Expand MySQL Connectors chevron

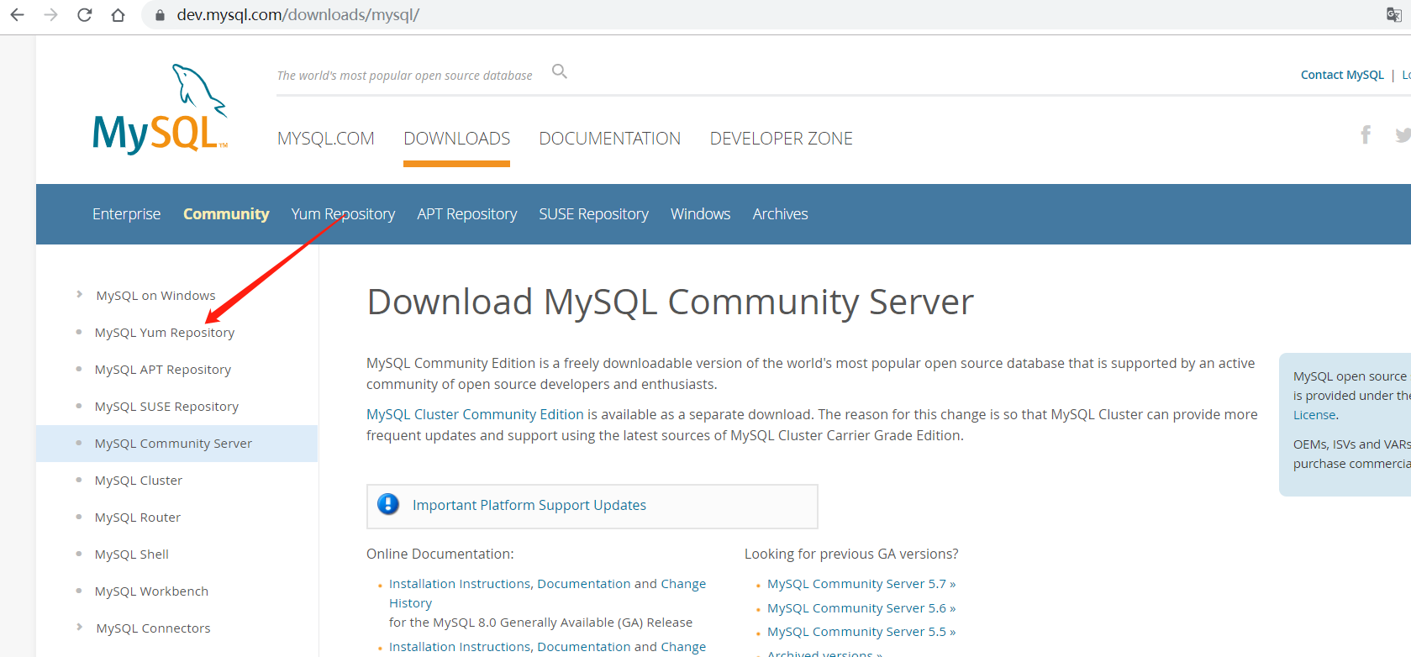pos(79,627)
